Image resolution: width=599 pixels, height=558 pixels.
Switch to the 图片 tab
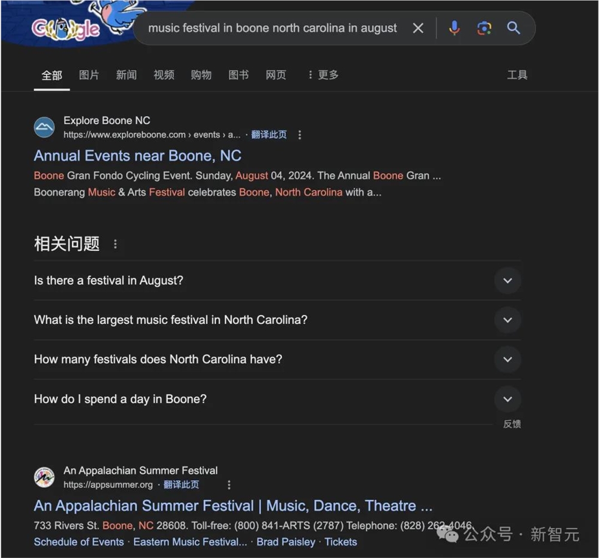tap(89, 75)
